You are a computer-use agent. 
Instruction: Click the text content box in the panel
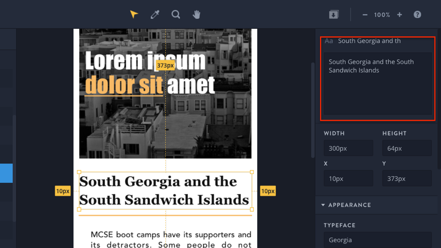378,84
